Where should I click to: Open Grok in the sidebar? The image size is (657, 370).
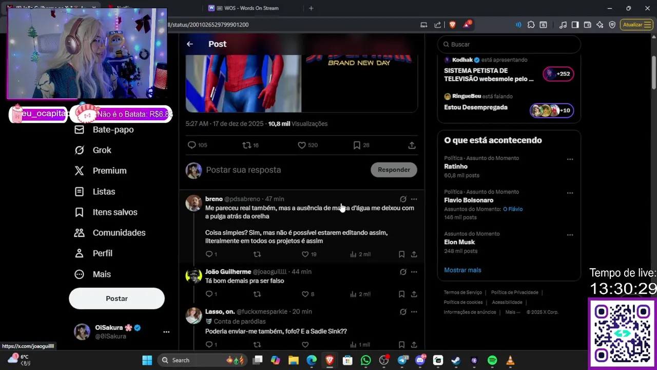(x=93, y=150)
